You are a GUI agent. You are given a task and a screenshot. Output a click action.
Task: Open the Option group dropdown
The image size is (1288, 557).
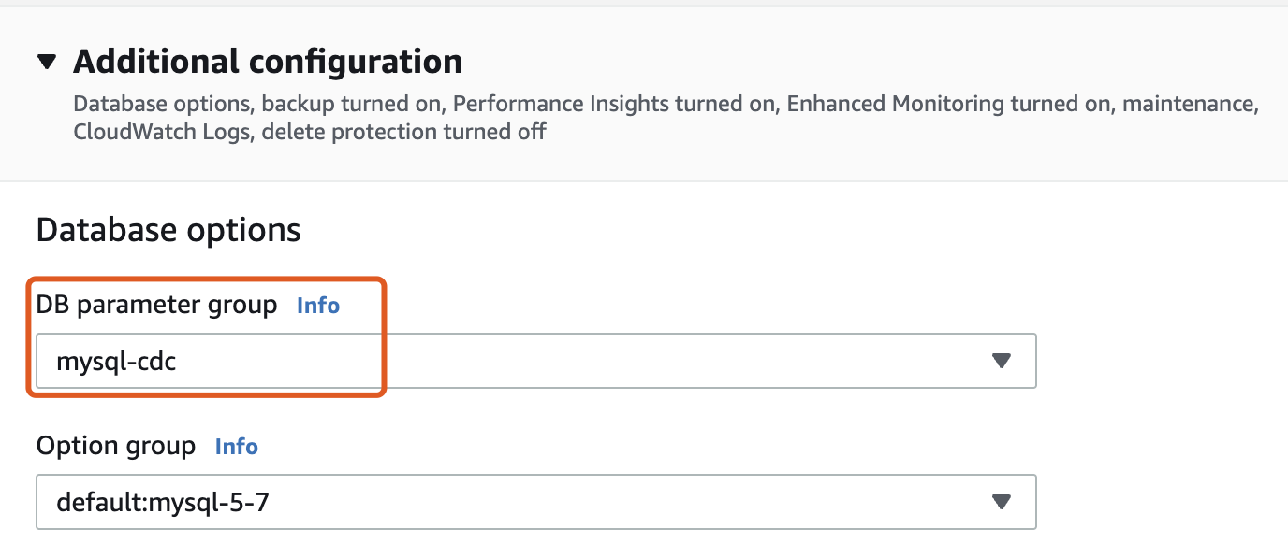[x=536, y=503]
